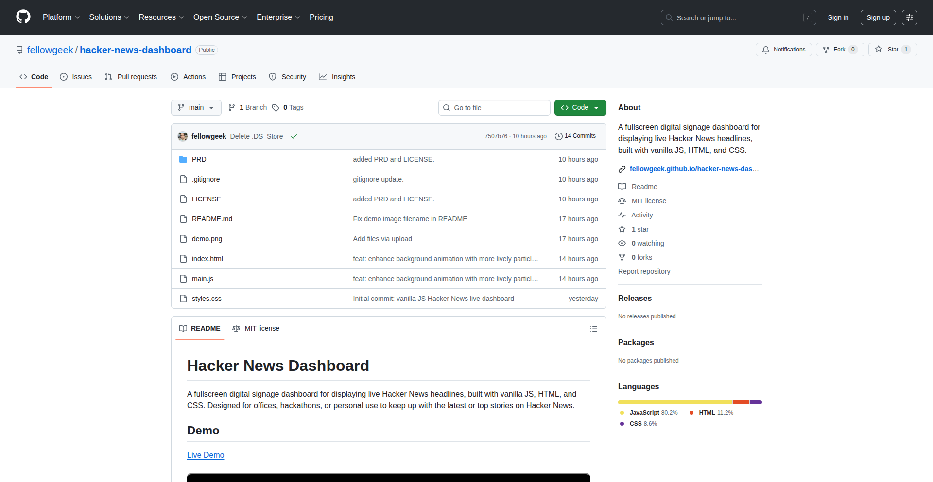
Task: Click the fellowgeek avatar image
Action: pyautogui.click(x=183, y=136)
